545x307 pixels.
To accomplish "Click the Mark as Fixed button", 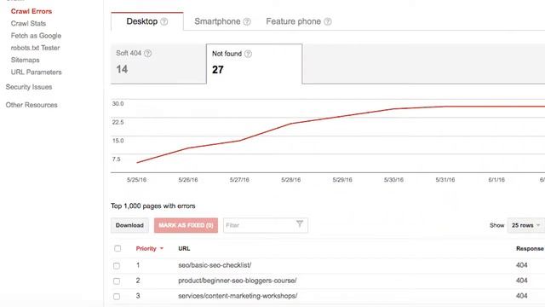I will click(186, 225).
